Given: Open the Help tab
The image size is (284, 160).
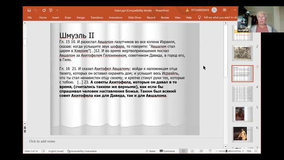Looking at the screenshot, I should pos(189,18).
